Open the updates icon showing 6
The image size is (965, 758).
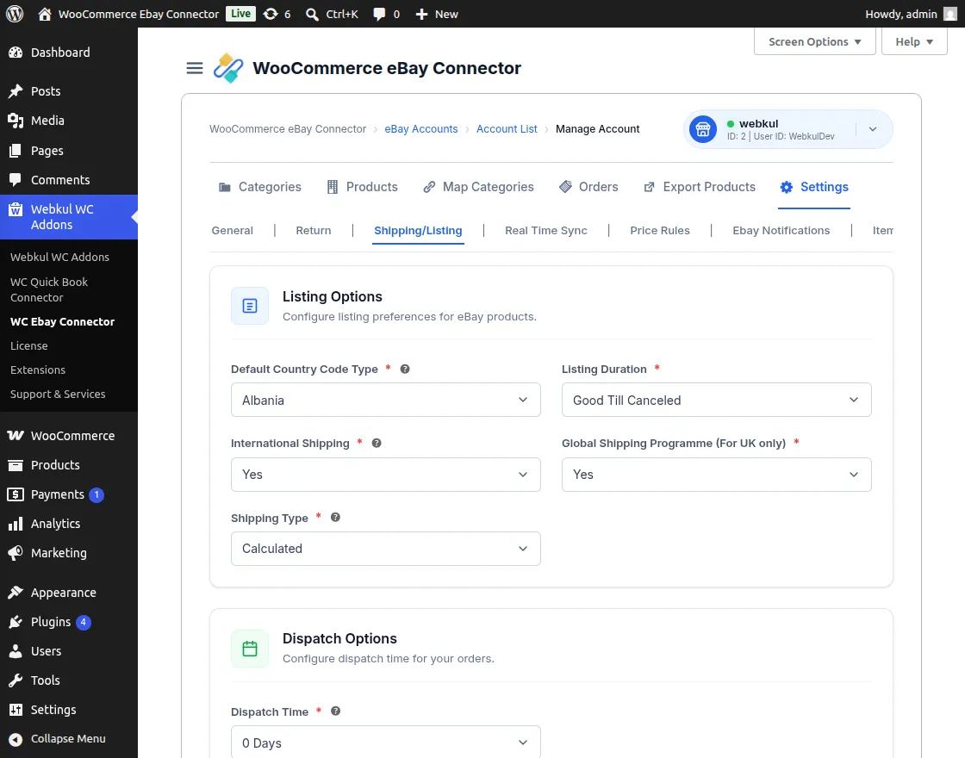click(x=271, y=14)
